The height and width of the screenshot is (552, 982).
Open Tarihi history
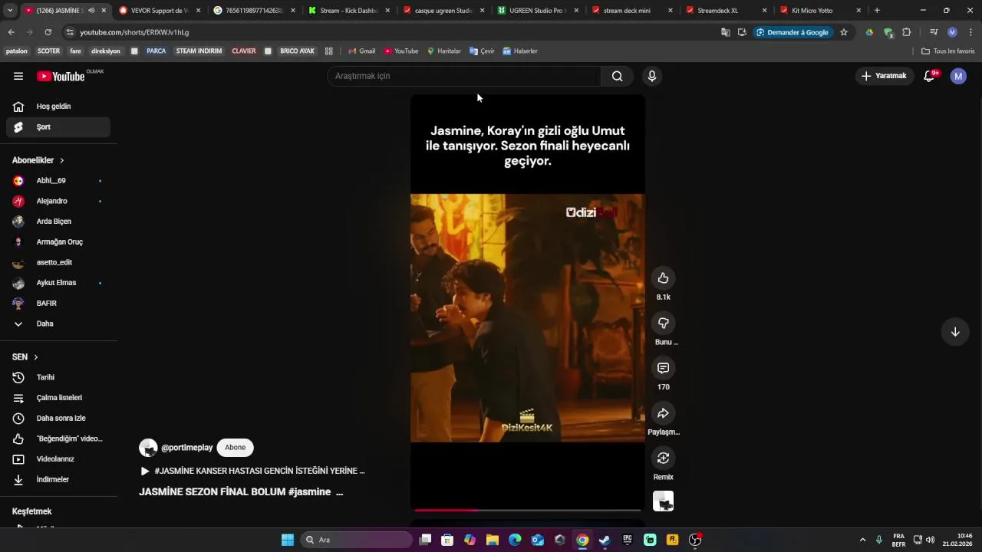58,377
